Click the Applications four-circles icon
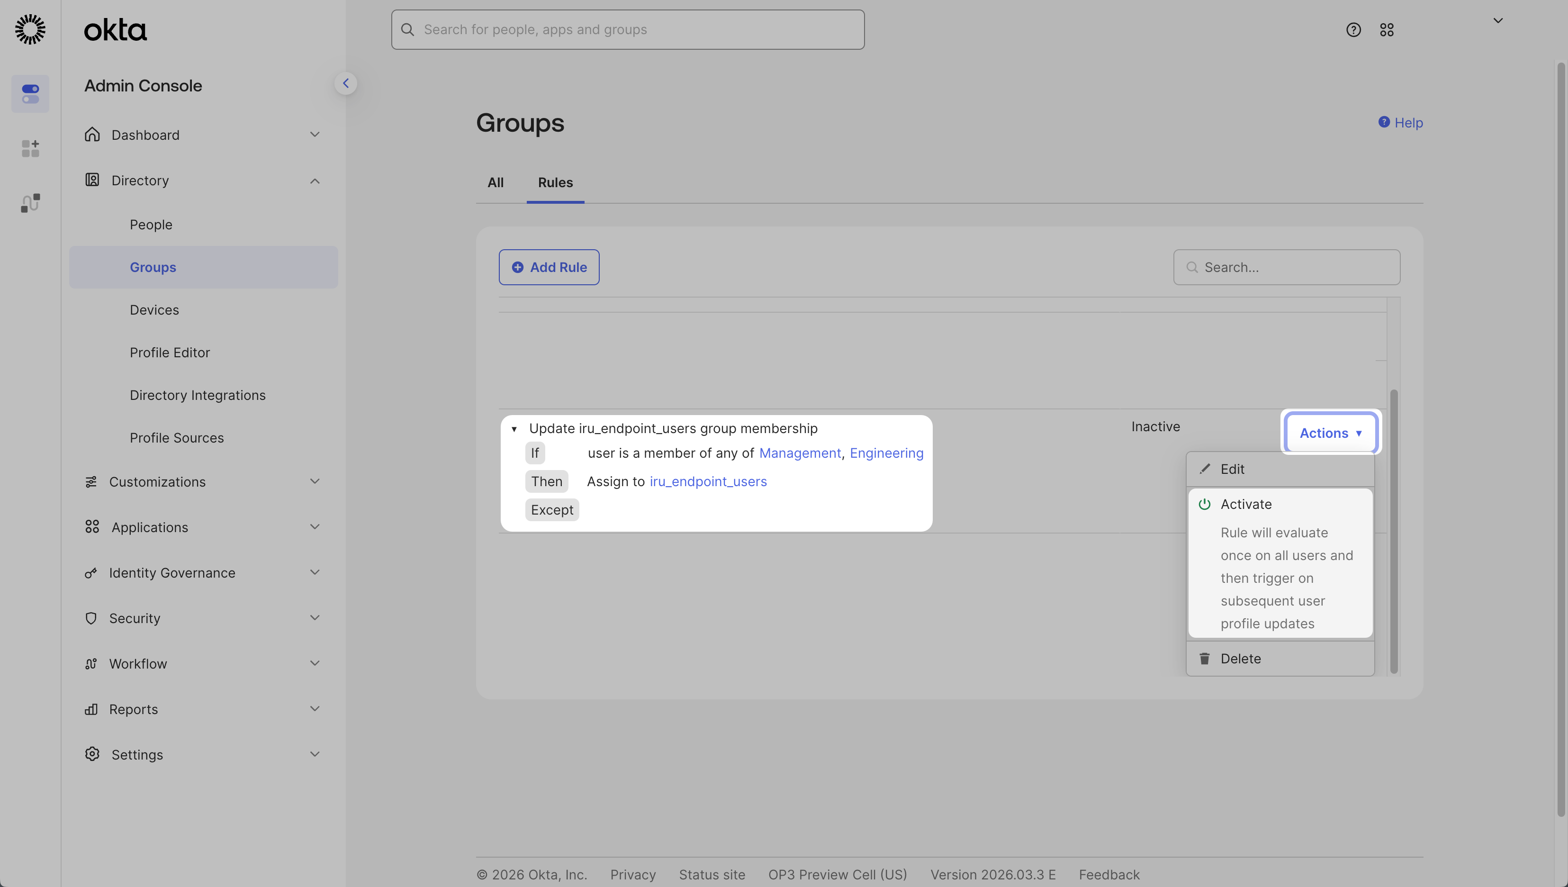The image size is (1568, 887). (x=92, y=526)
